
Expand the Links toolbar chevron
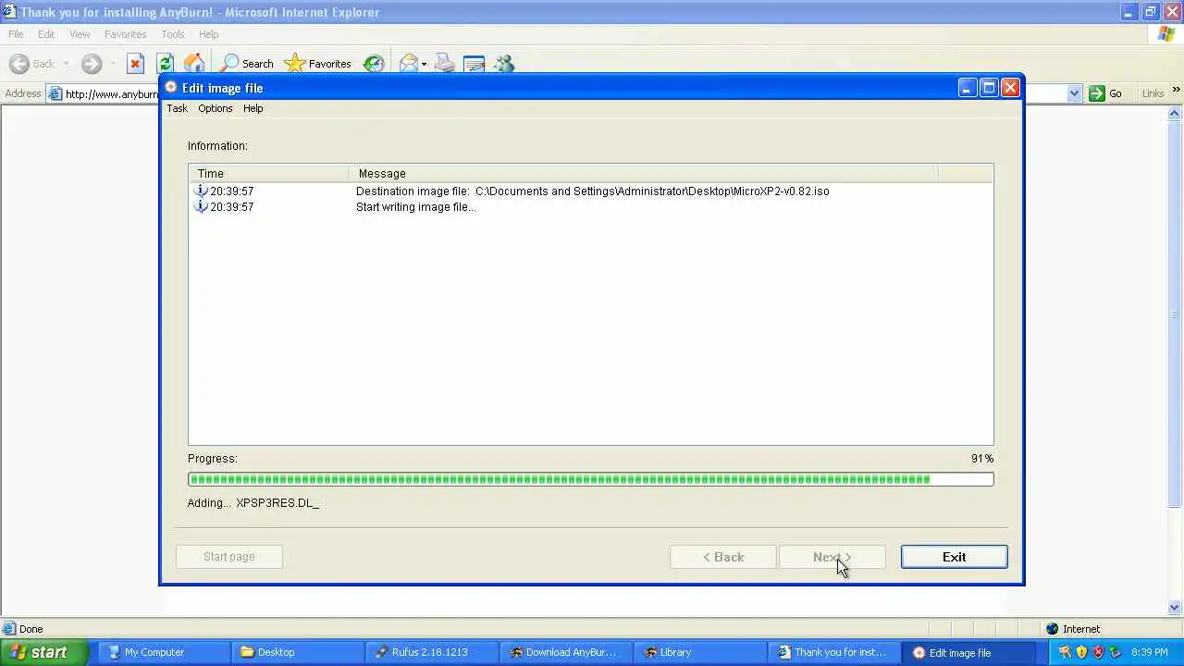pos(1177,91)
